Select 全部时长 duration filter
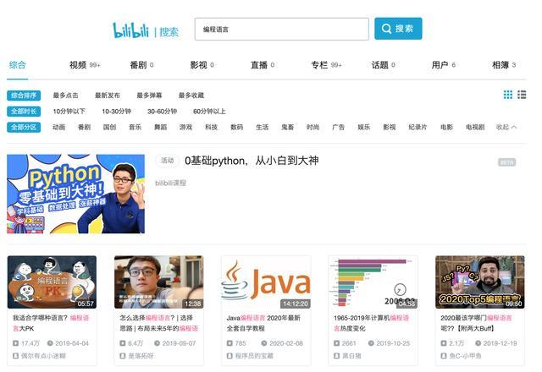542x372 pixels. [x=24, y=111]
